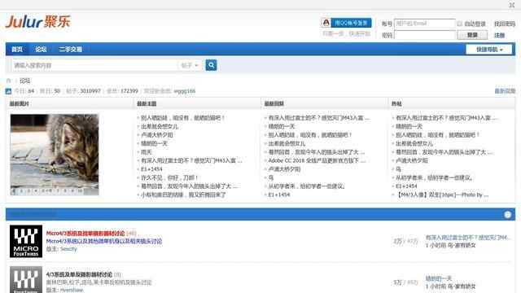The width and height of the screenshot is (521, 293).
Task: Select the 最新回复 column header
Action: pyautogui.click(x=274, y=103)
